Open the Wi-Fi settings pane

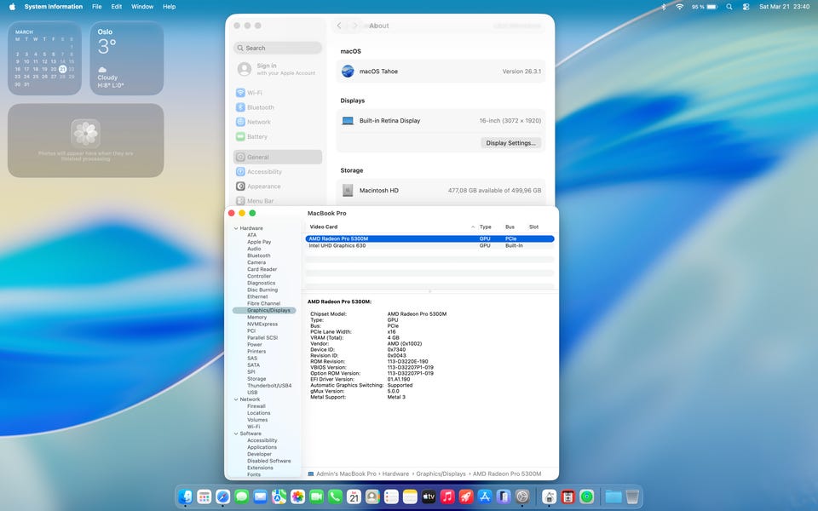click(x=254, y=93)
